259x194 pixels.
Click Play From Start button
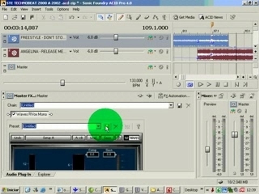[200, 84]
